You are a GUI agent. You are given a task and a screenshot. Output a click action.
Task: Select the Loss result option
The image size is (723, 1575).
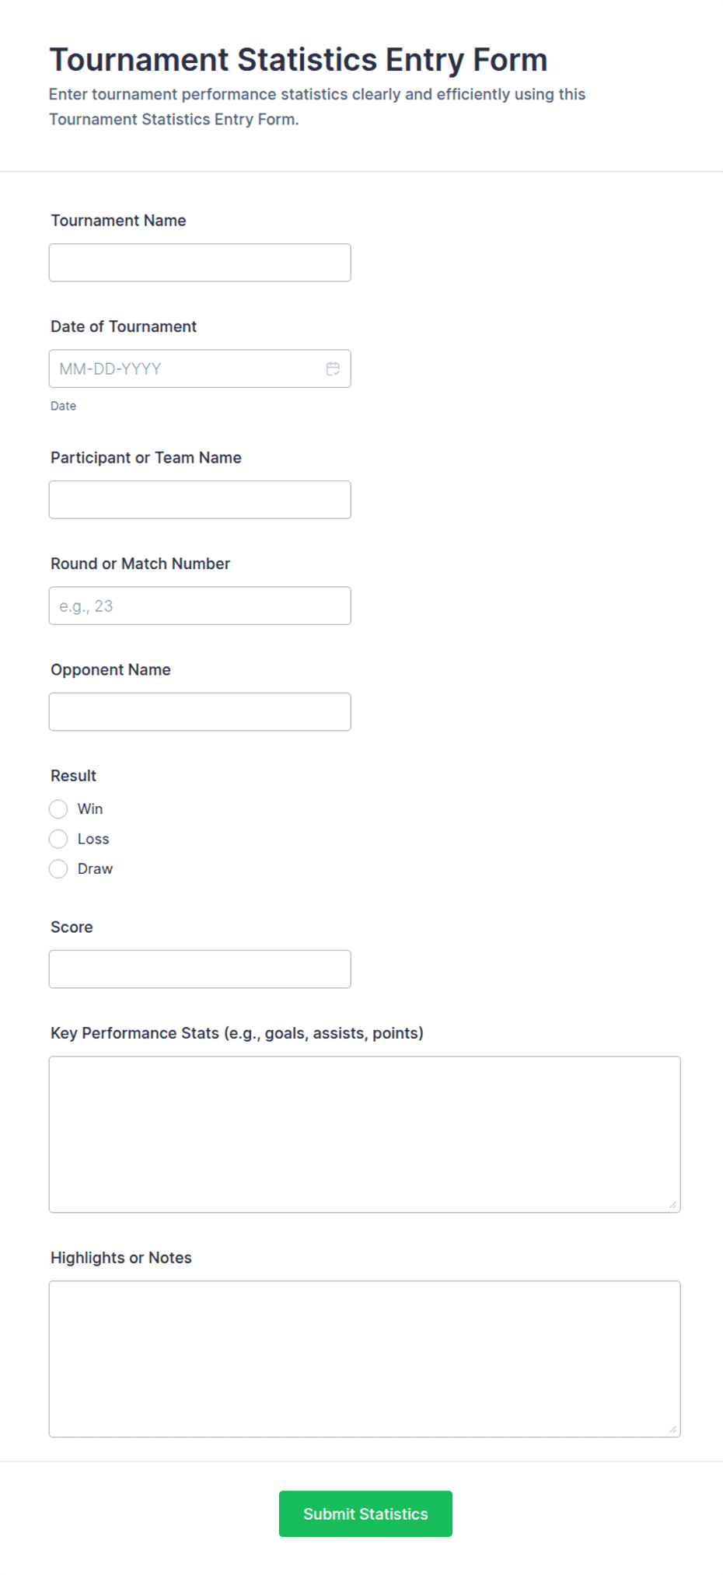click(x=58, y=839)
